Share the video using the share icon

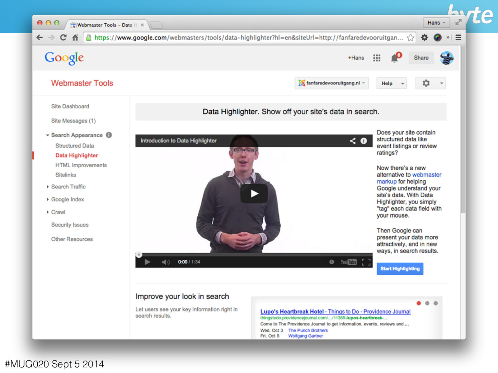353,141
